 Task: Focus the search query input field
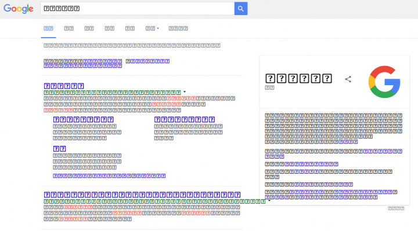pyautogui.click(x=137, y=9)
